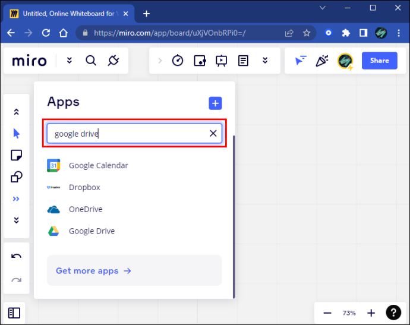Open the board search magnifier icon

tap(91, 61)
